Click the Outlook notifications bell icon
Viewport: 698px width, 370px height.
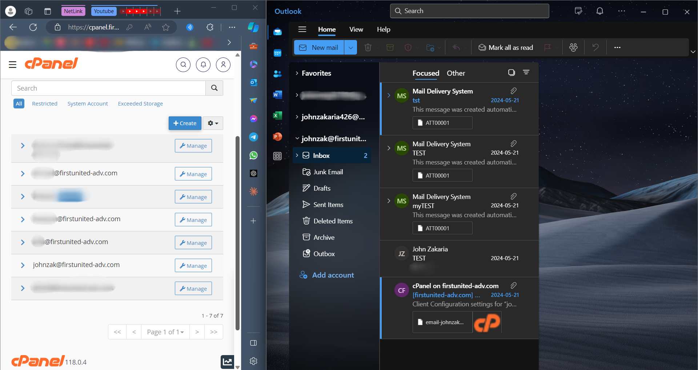pos(600,11)
